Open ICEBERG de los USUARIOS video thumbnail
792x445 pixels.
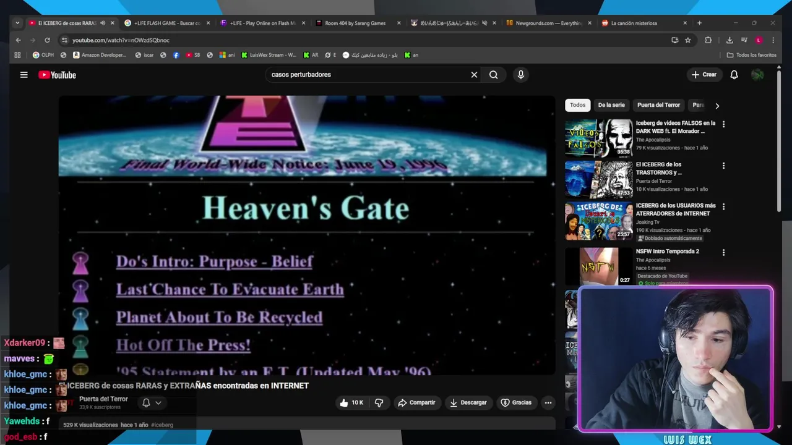click(x=598, y=221)
